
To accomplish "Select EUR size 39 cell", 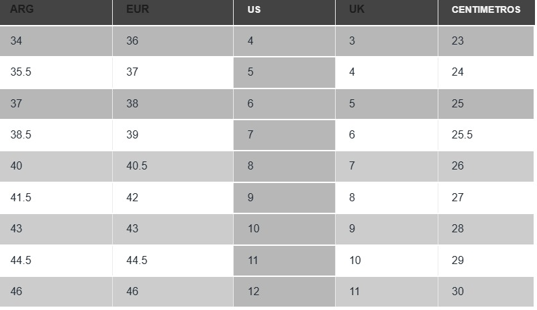I will [173, 135].
